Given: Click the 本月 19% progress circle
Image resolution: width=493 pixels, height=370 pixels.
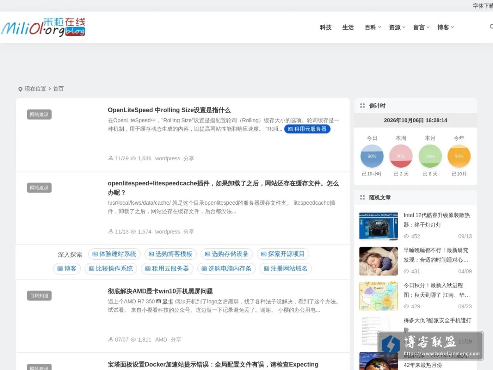Looking at the screenshot, I should coord(430,156).
